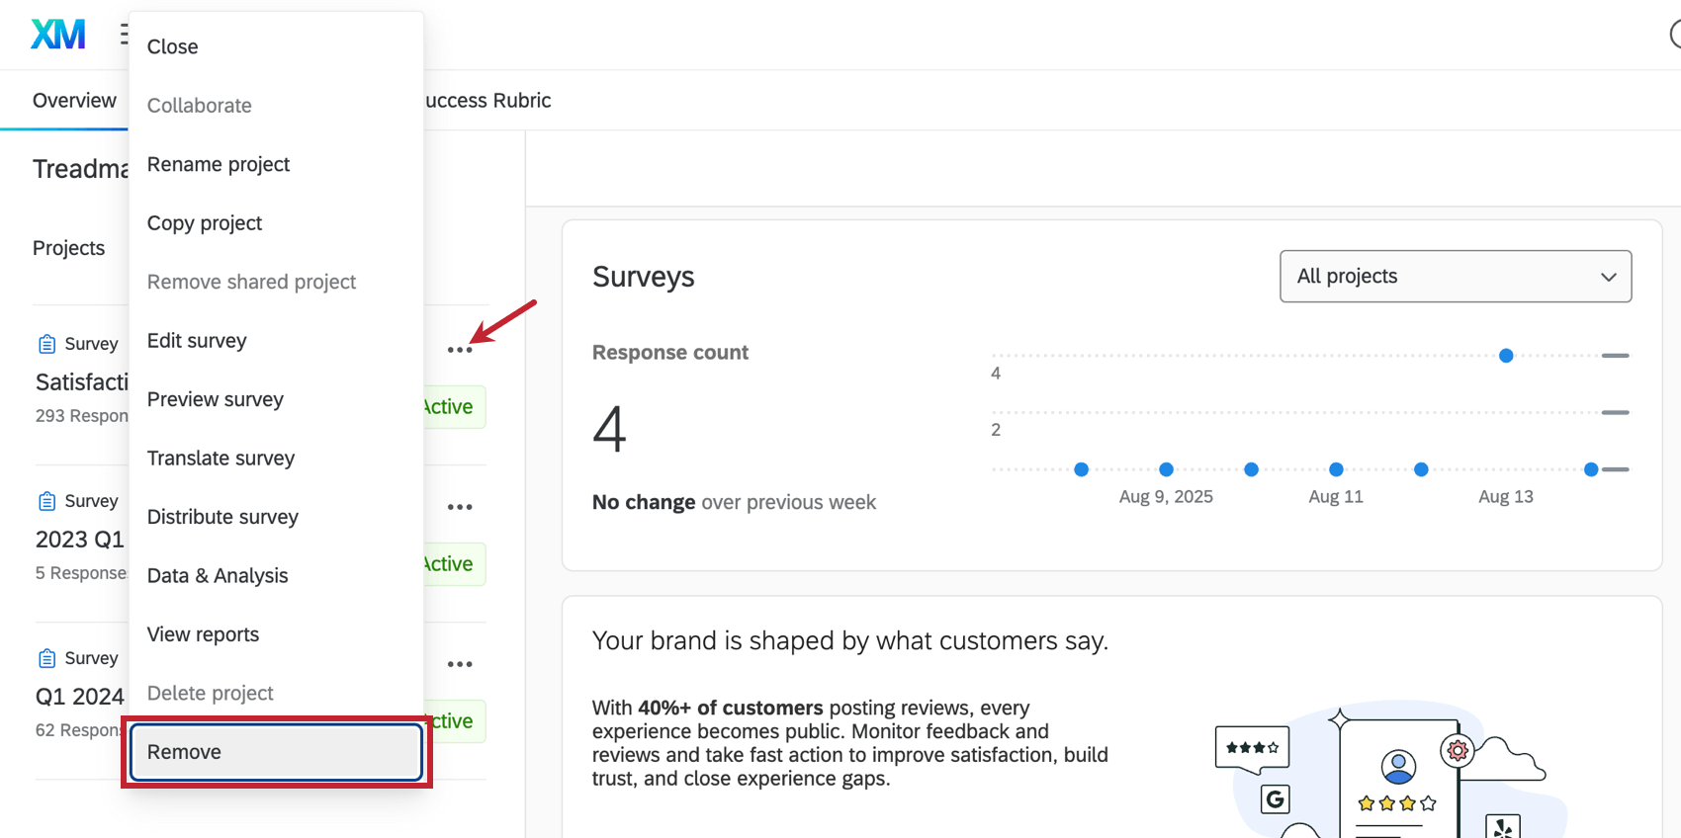The width and height of the screenshot is (1681, 838).
Task: Go to Data & Analysis
Action: (218, 576)
